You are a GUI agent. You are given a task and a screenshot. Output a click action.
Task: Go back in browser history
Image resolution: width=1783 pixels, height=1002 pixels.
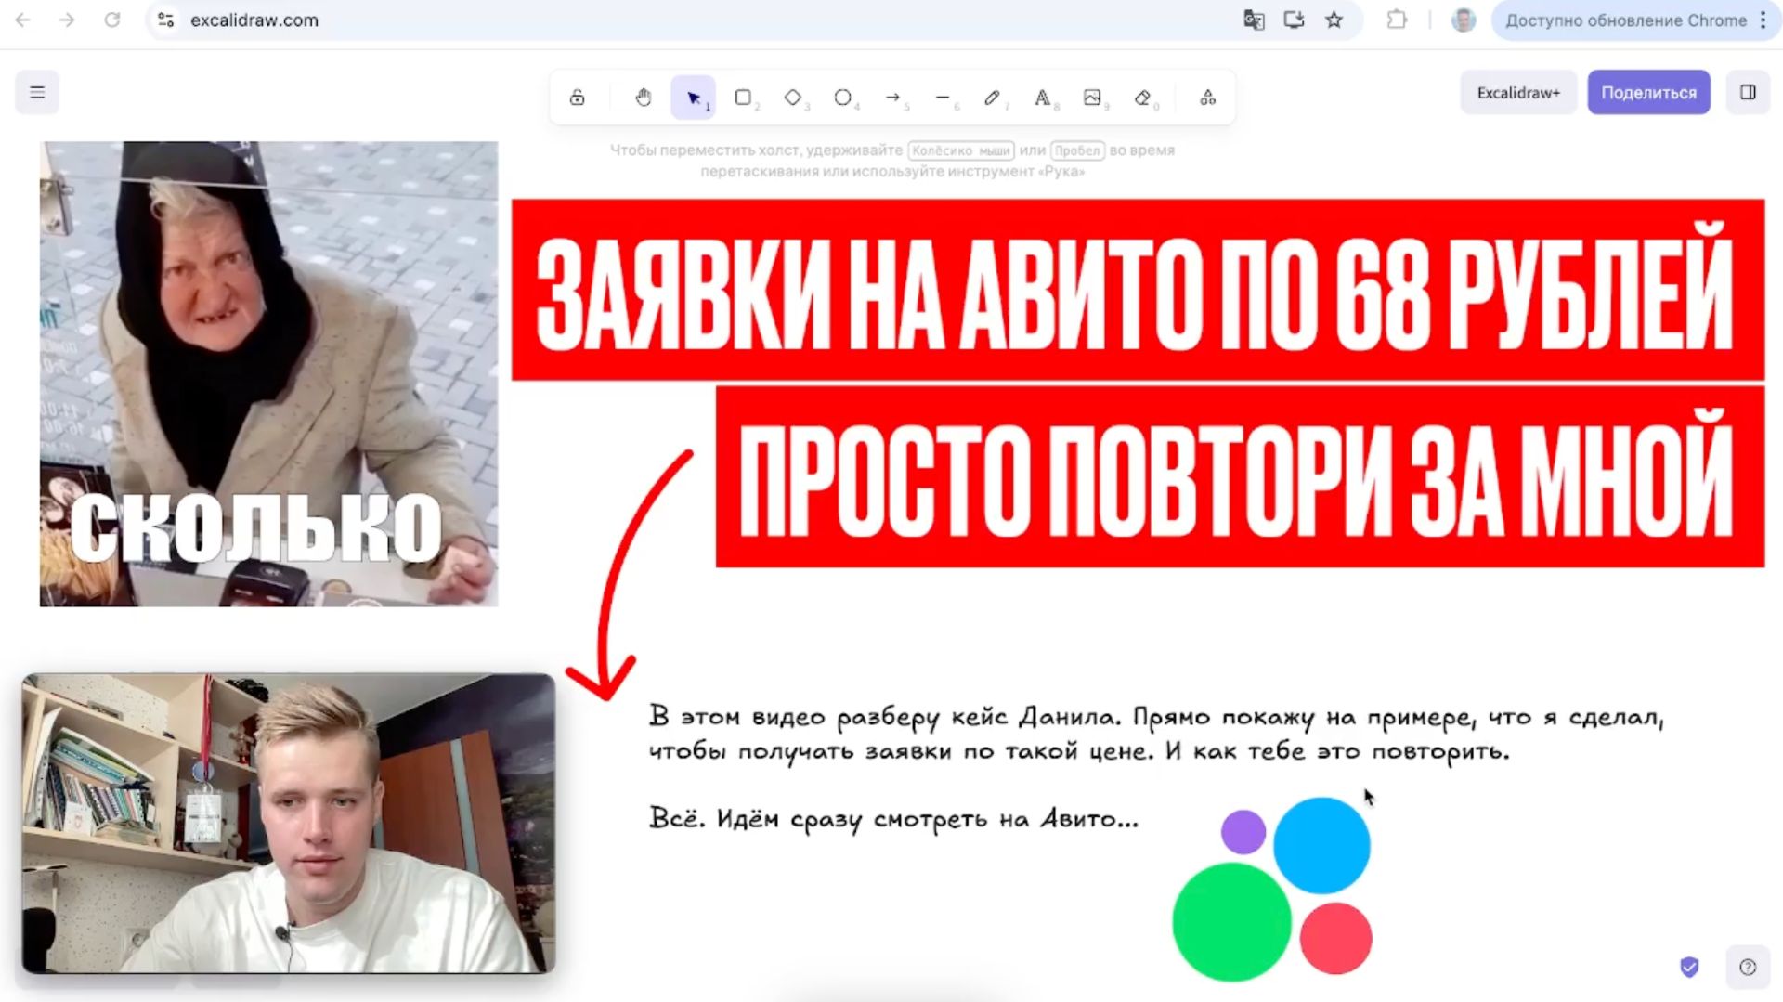(x=23, y=20)
